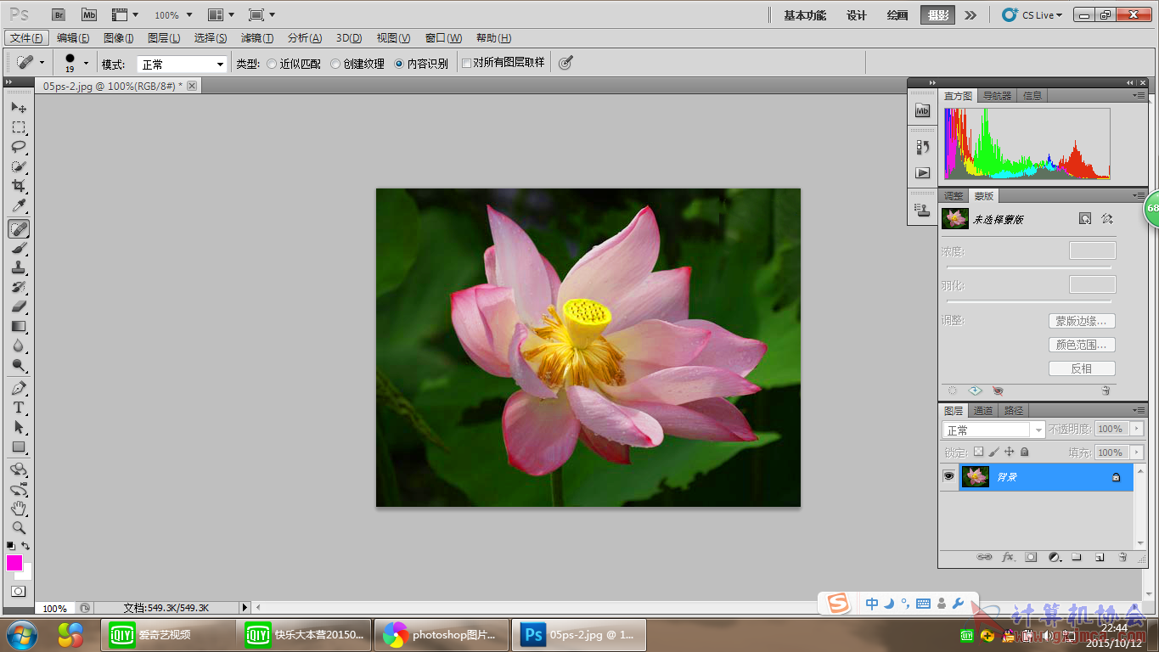
Task: Click the foreground magenta color swatch
Action: pos(14,562)
